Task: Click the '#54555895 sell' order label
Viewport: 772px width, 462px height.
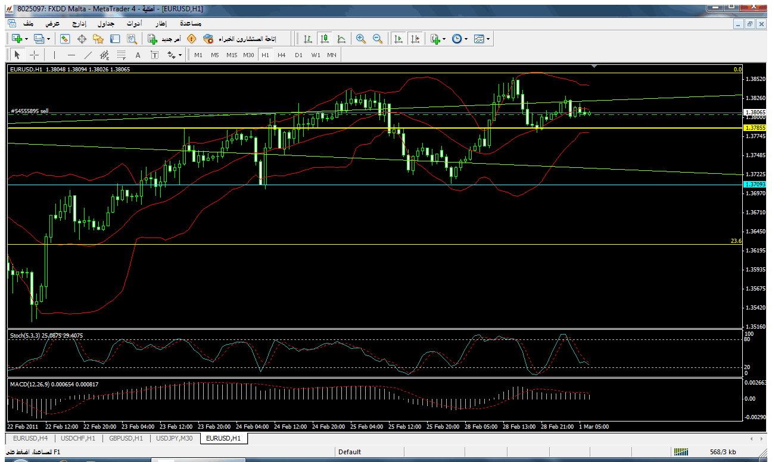Action: point(30,111)
